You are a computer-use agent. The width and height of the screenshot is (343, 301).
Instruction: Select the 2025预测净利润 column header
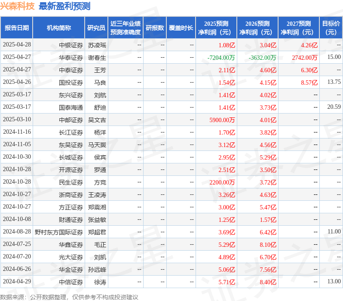[x=216, y=28]
